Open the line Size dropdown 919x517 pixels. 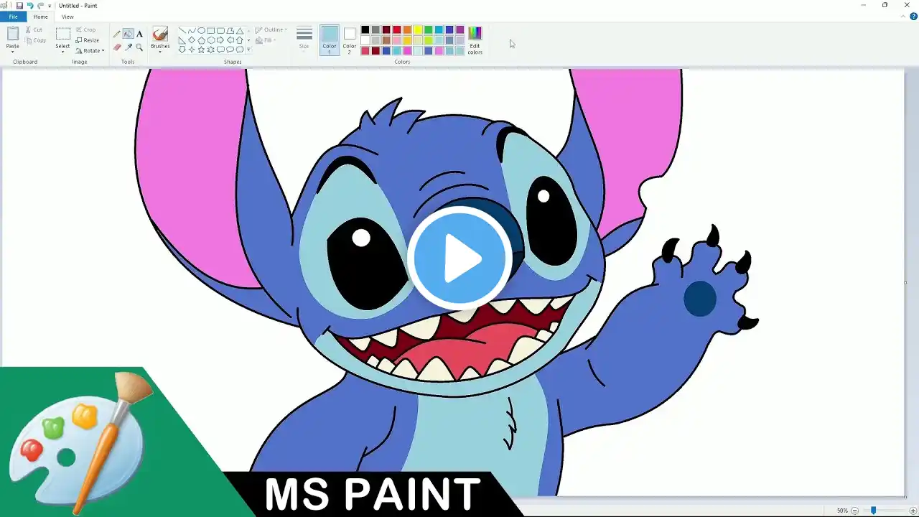pos(304,39)
